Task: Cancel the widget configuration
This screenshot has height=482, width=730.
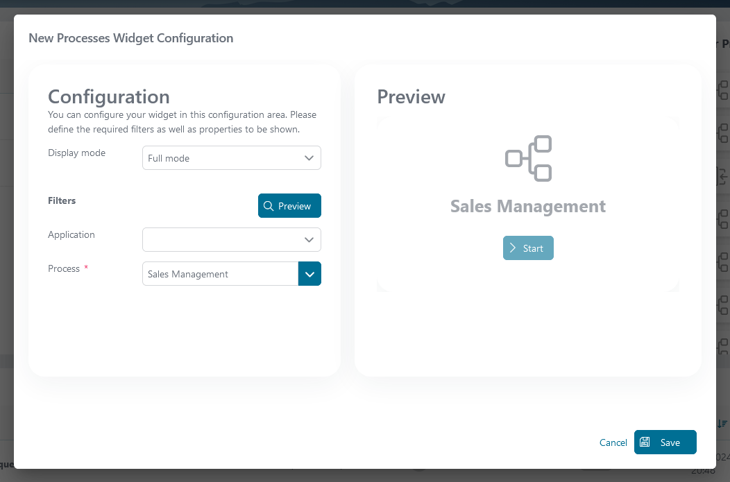Action: pos(613,442)
